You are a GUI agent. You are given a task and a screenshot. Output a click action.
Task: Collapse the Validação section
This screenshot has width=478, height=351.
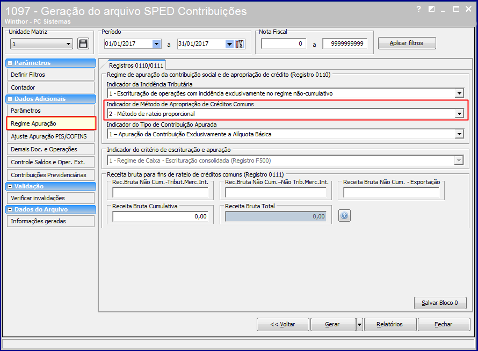10,186
